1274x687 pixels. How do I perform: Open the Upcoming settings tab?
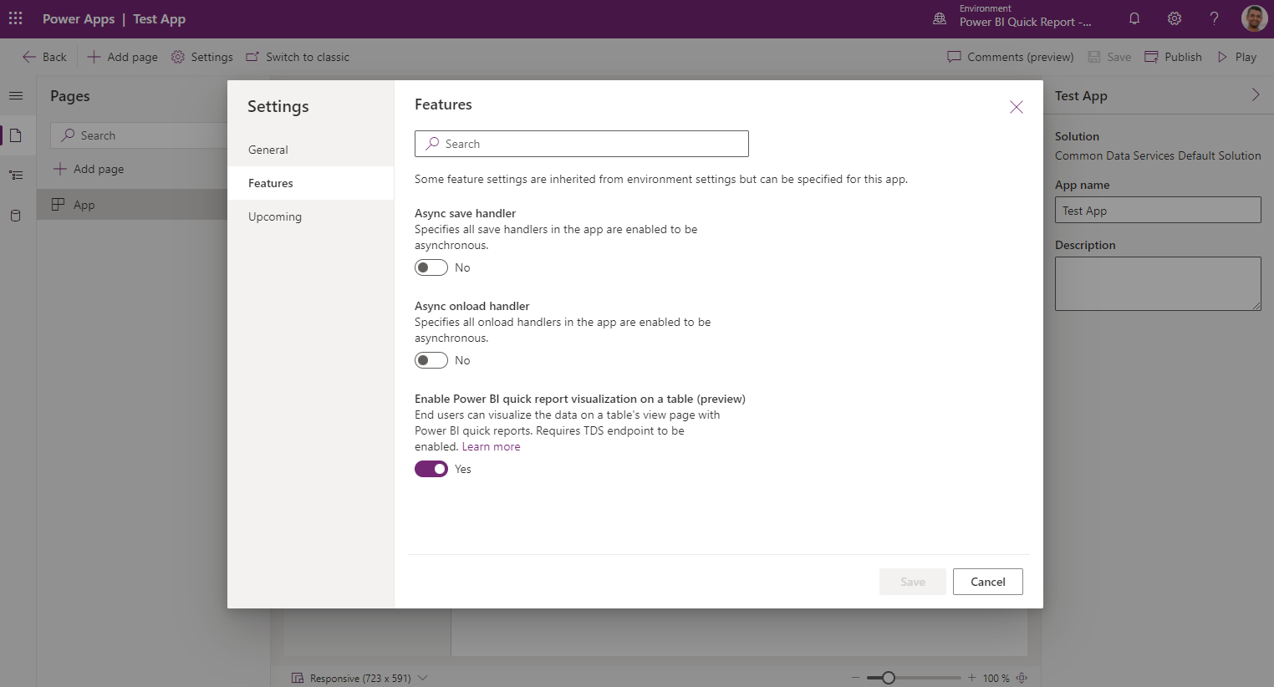(275, 216)
